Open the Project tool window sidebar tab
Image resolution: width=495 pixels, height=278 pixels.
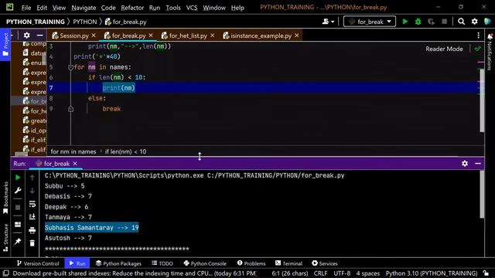pos(5,44)
